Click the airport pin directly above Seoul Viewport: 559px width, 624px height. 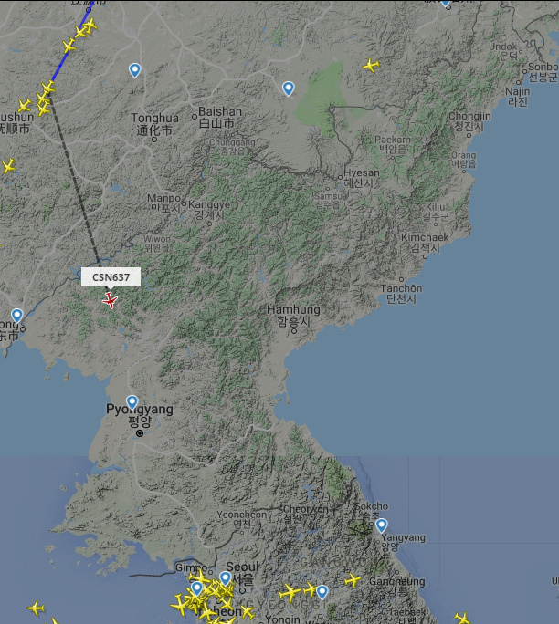tap(226, 578)
